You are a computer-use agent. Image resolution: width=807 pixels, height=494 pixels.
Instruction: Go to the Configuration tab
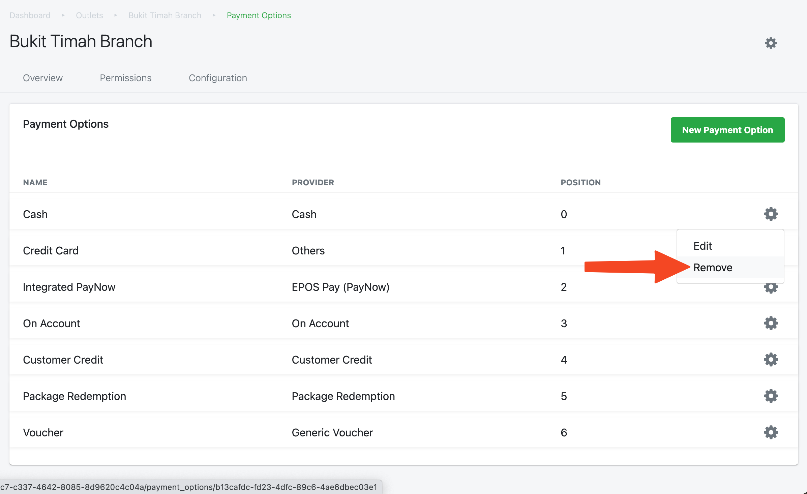point(218,78)
